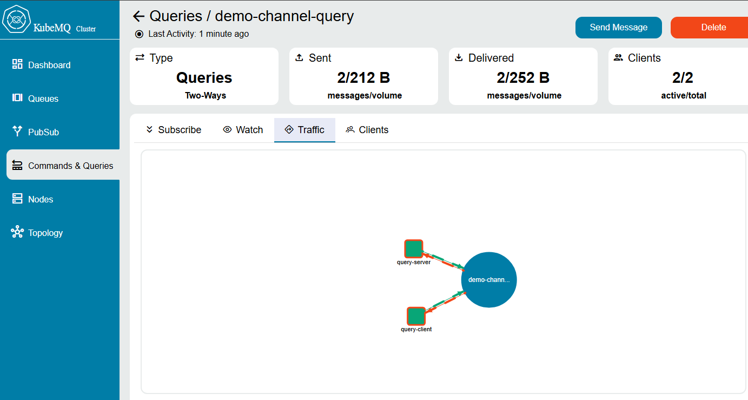Click the Sent messages stat card
The image size is (748, 400).
[x=363, y=77]
